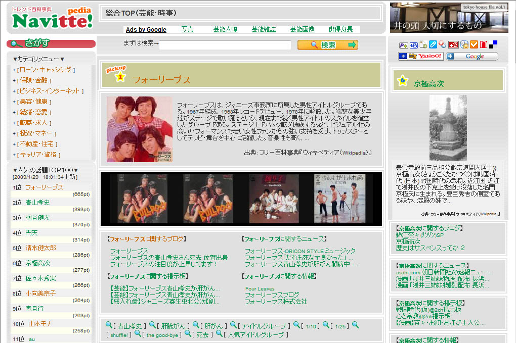The image size is (516, 343).
Task: Expand the ビジネス・インターネット category
Action: coord(50,91)
